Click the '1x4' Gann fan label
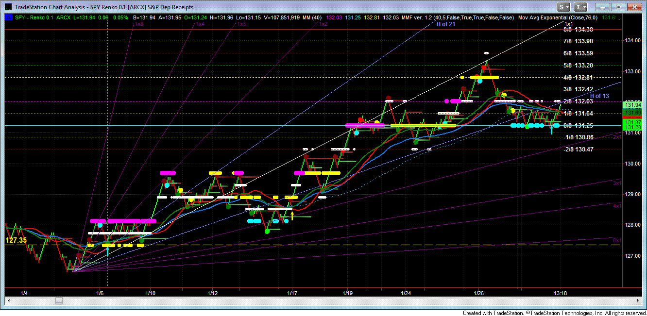This screenshot has width=647, height=316. click(x=200, y=24)
